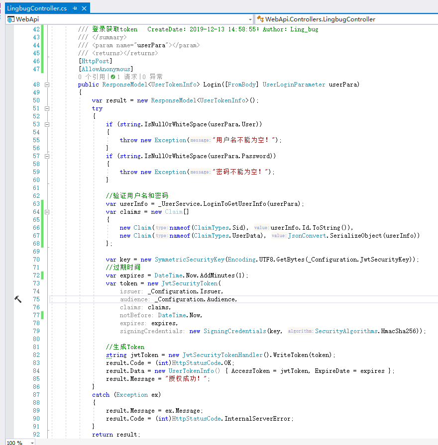The width and height of the screenshot is (438, 445).
Task: Collapse the Login method at line 48
Action: (47, 85)
